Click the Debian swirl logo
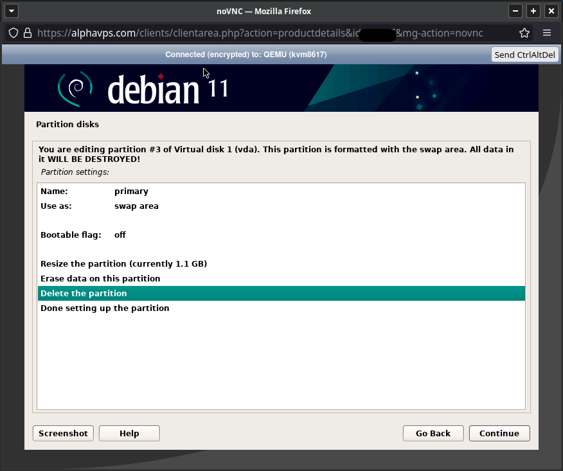The image size is (563, 471). [75, 89]
